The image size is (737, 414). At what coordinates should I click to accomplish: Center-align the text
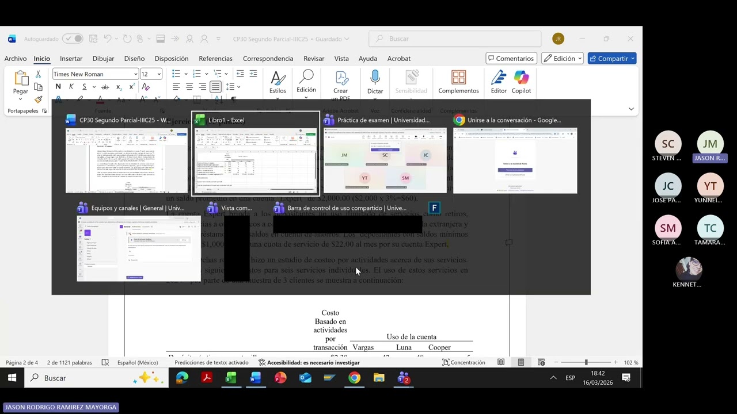189,87
